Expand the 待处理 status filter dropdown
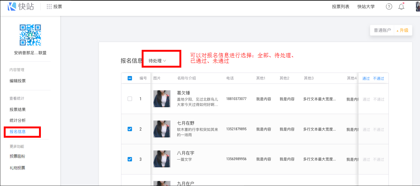The width and height of the screenshot is (420, 186). pyautogui.click(x=157, y=61)
